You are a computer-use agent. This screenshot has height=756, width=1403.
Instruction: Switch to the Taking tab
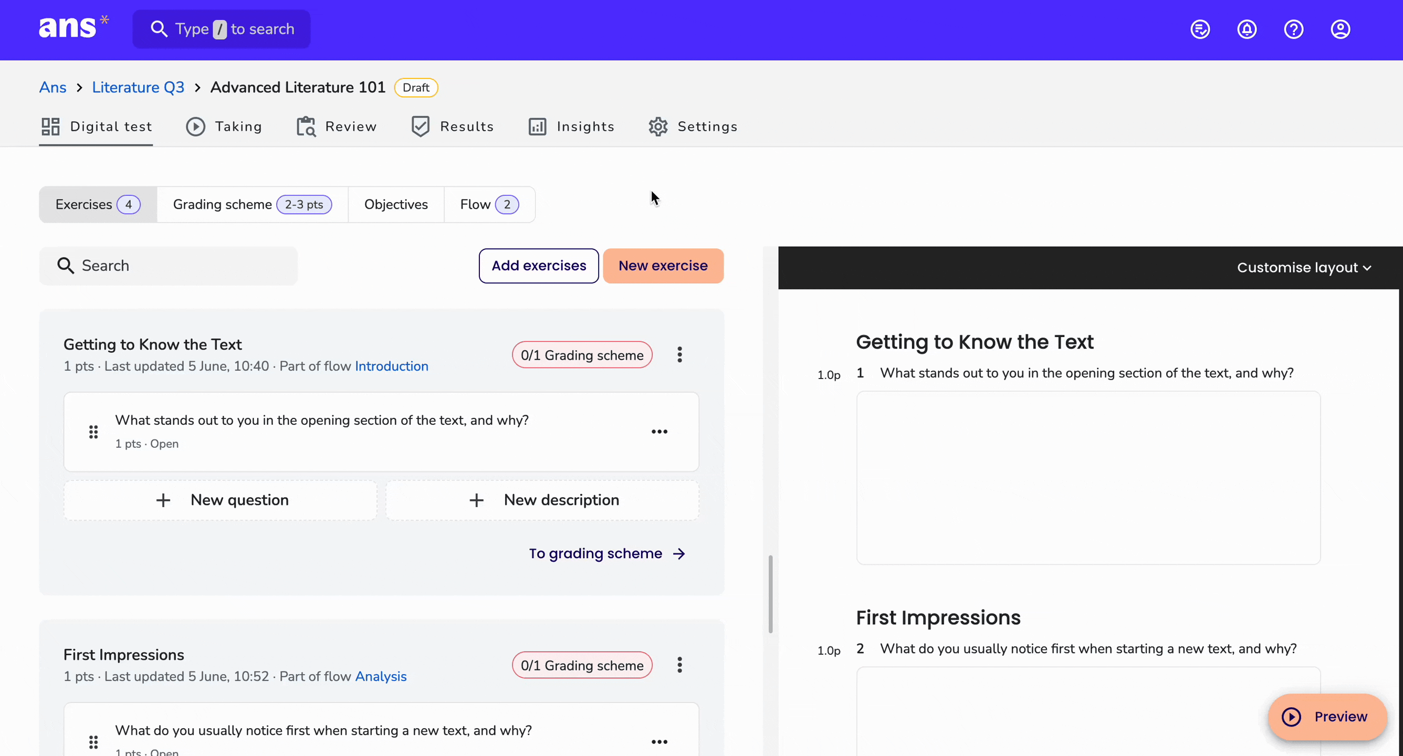click(224, 127)
